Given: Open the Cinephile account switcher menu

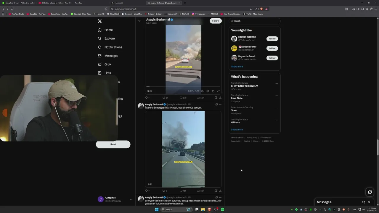Looking at the screenshot, I should click(115, 199).
